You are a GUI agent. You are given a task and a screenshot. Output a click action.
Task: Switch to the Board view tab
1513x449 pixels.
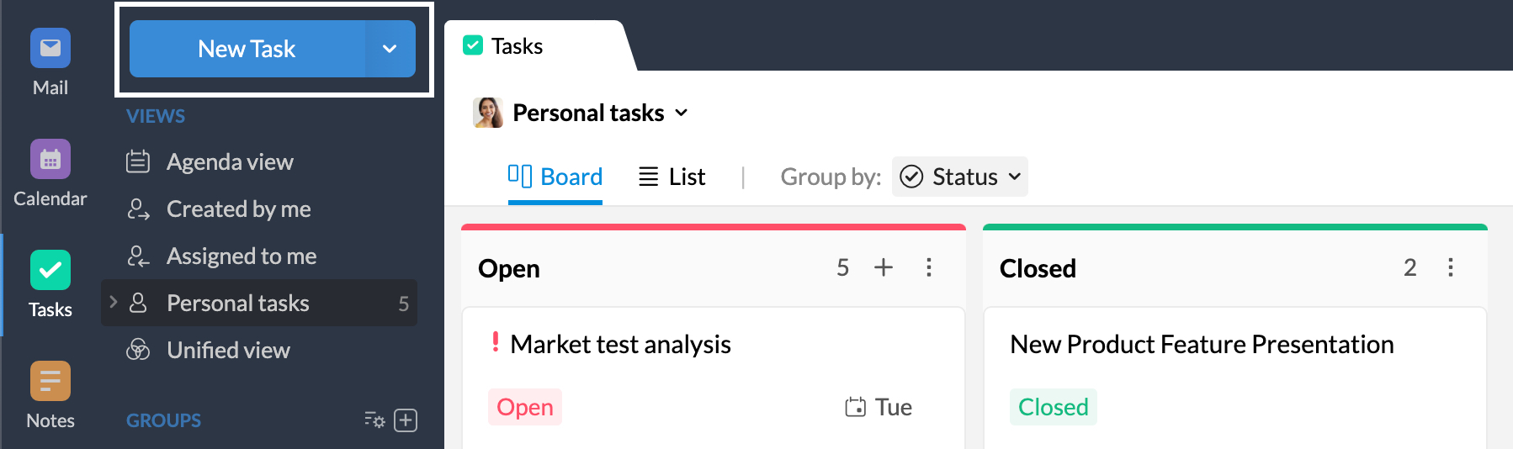tap(555, 177)
